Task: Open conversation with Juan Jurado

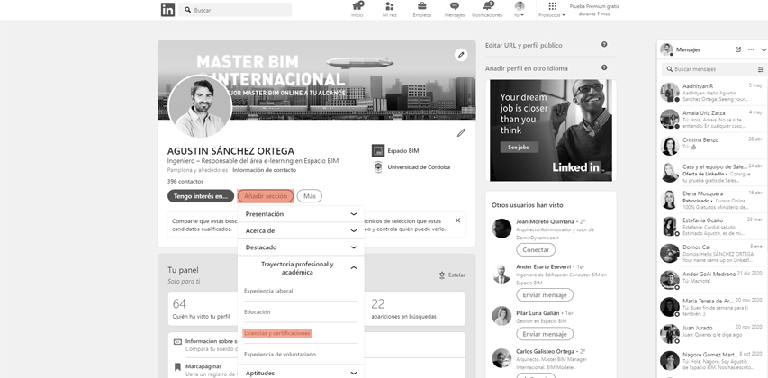Action: (x=711, y=333)
